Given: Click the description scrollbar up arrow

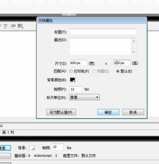Looking at the screenshot, I should (134, 41).
